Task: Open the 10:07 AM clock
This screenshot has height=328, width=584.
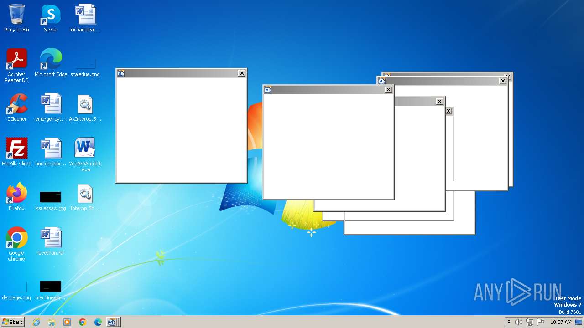Action: [561, 322]
